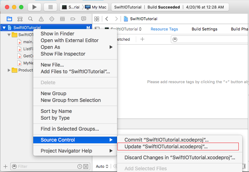
Task: Show only source-controlled files filter
Action: pos(86,166)
